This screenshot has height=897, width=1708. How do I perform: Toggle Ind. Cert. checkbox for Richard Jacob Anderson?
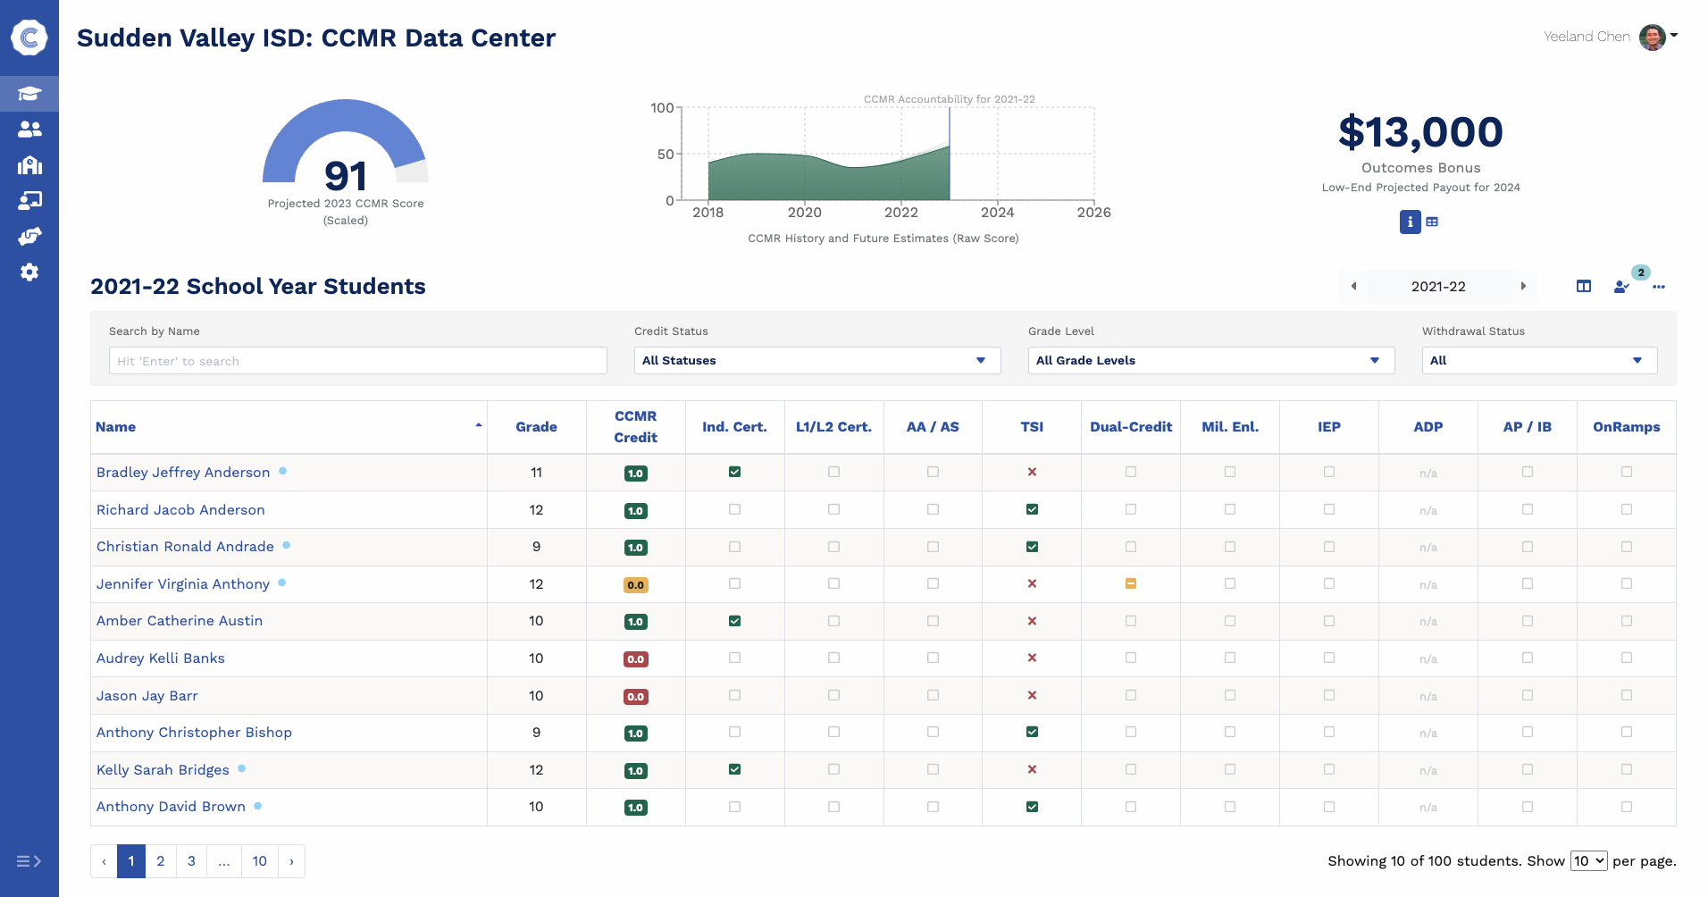tap(734, 509)
